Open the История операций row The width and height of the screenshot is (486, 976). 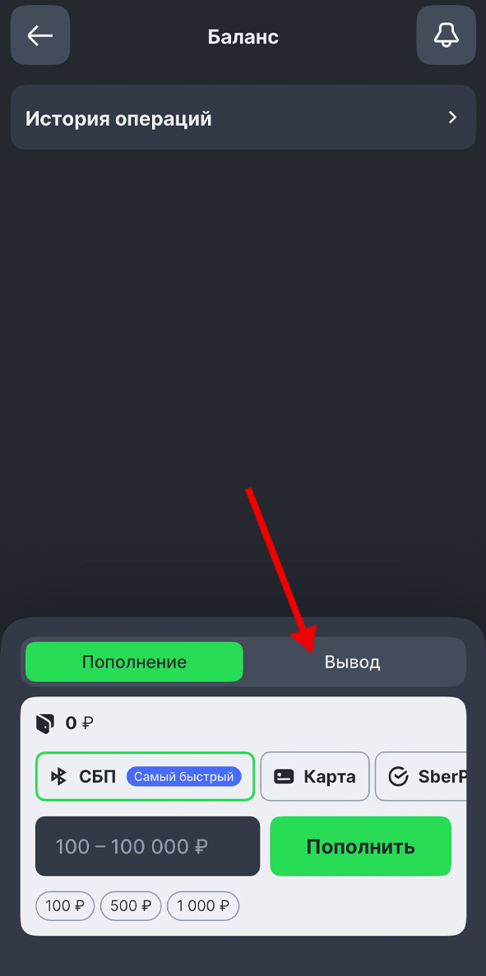[x=243, y=117]
